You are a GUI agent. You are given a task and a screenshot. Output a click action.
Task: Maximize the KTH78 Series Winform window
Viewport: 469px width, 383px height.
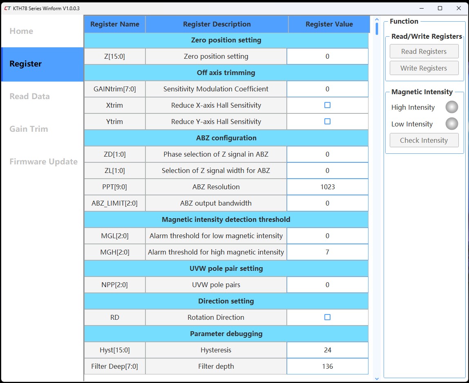440,8
